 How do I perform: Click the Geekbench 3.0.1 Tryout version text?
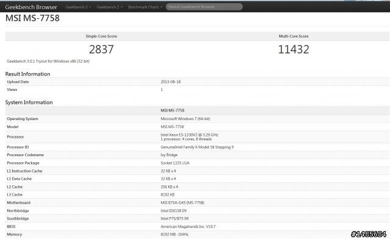[48, 61]
